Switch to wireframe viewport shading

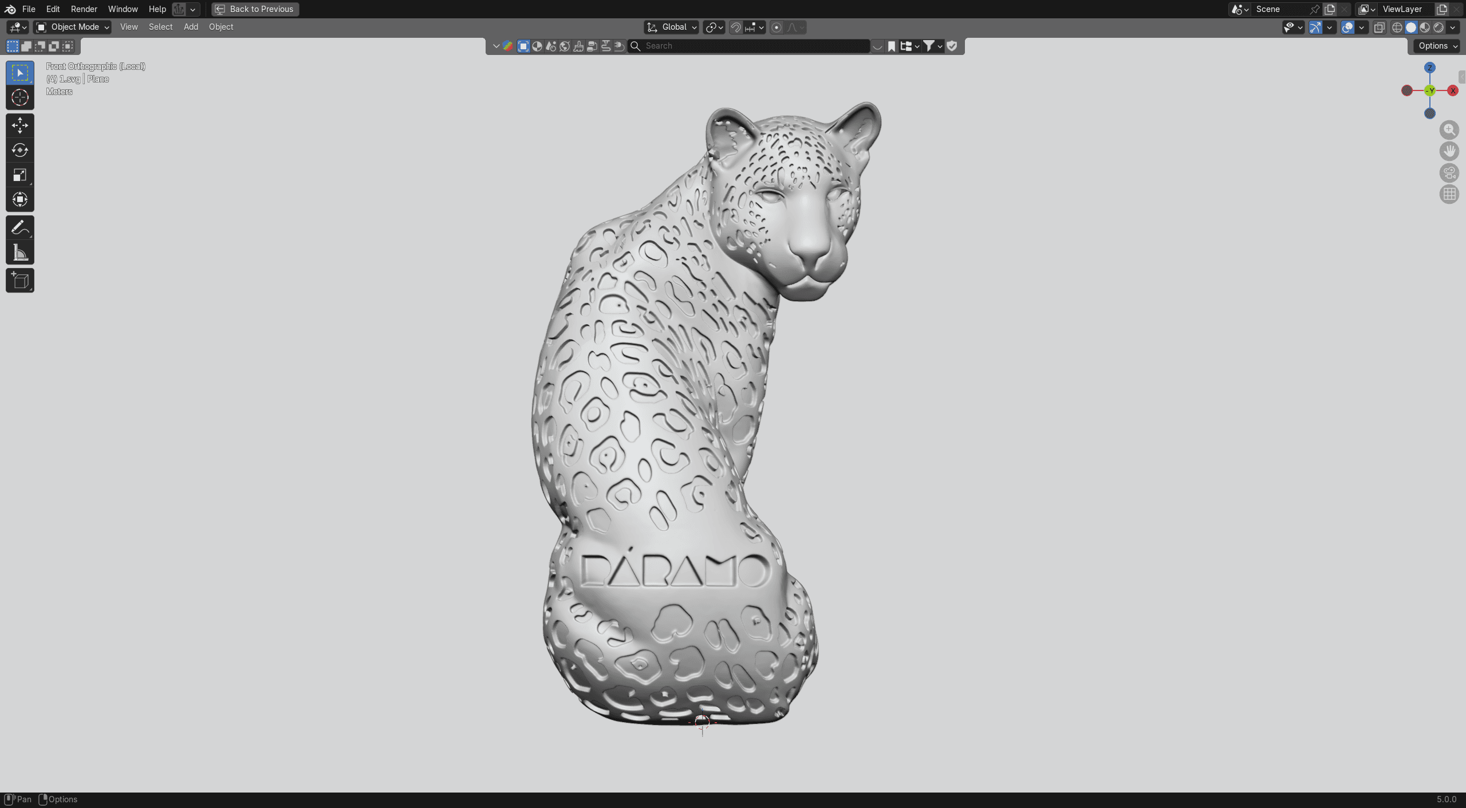tap(1397, 27)
